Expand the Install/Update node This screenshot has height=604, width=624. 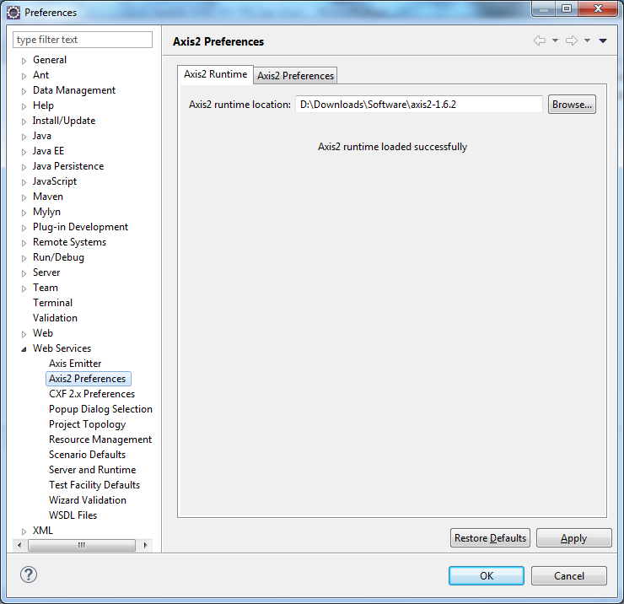coord(24,121)
